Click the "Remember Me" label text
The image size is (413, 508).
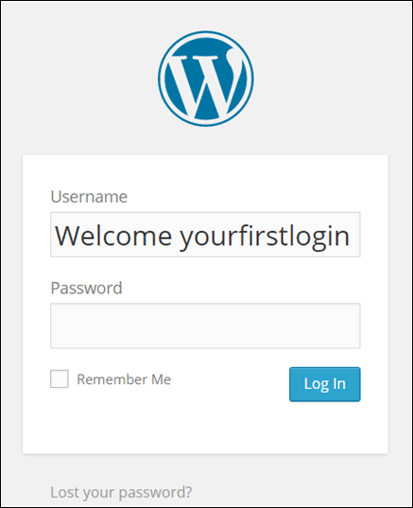coord(124,379)
